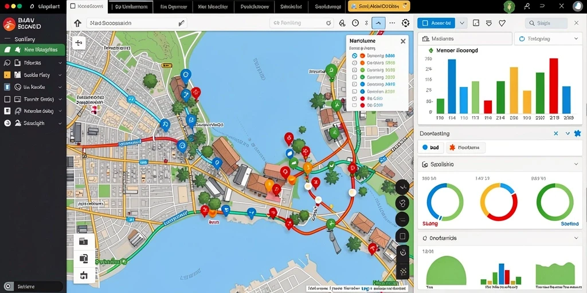Click the settings gear in map toolbar
The width and height of the screenshot is (587, 293).
point(405,23)
